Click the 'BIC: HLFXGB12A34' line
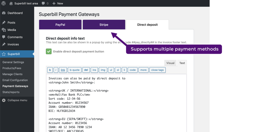This screenshot has height=132, width=260. pyautogui.click(x=62, y=111)
